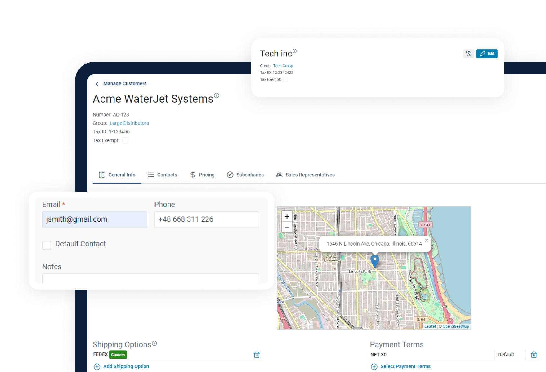Click the plus icon for Select Payment Terms
546x372 pixels.
tap(374, 367)
